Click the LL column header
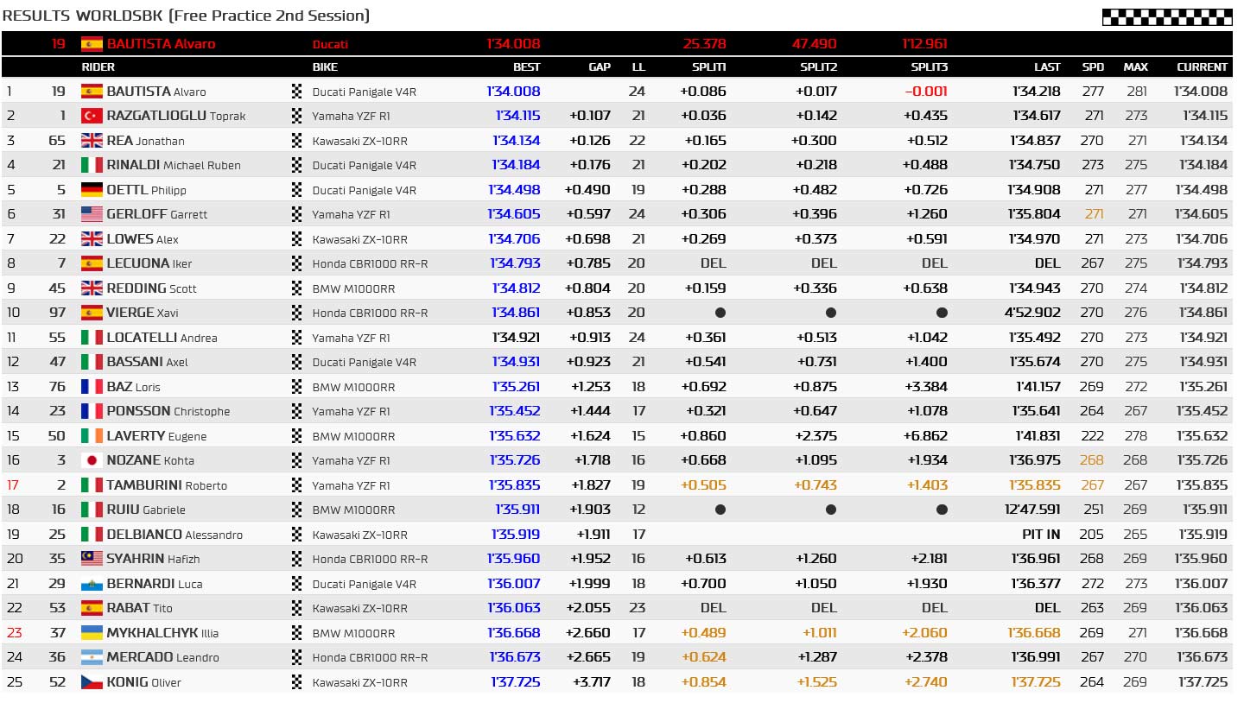 point(638,66)
